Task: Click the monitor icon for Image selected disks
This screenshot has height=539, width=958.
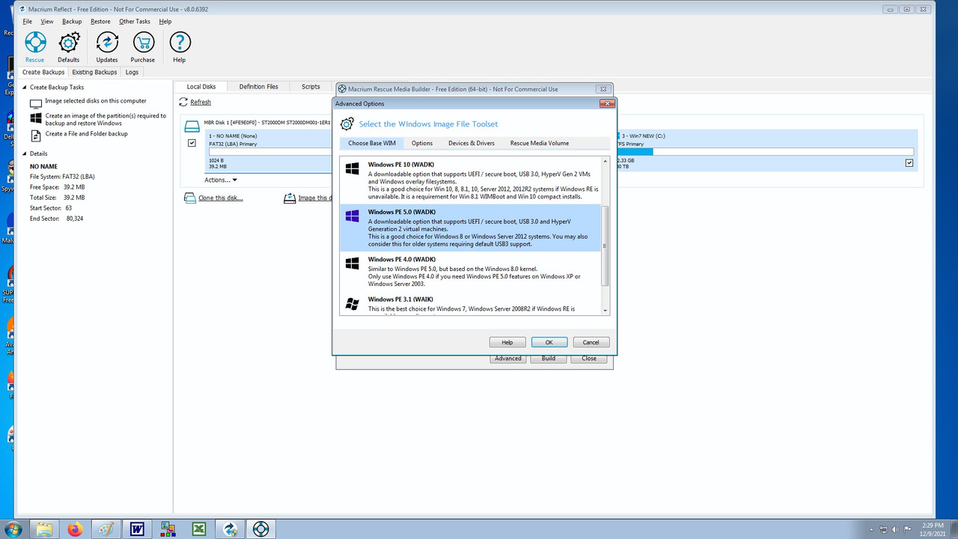Action: (x=36, y=103)
